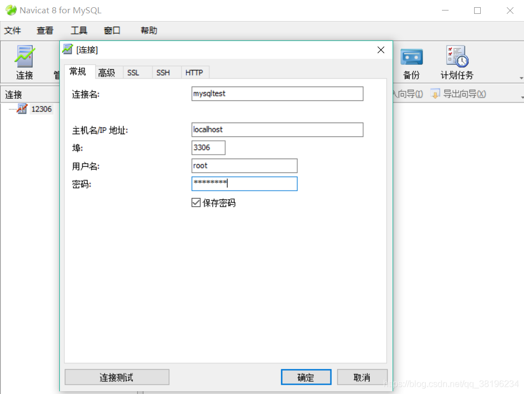Image resolution: width=524 pixels, height=394 pixels.
Task: Click the 取消 button
Action: [x=362, y=377]
